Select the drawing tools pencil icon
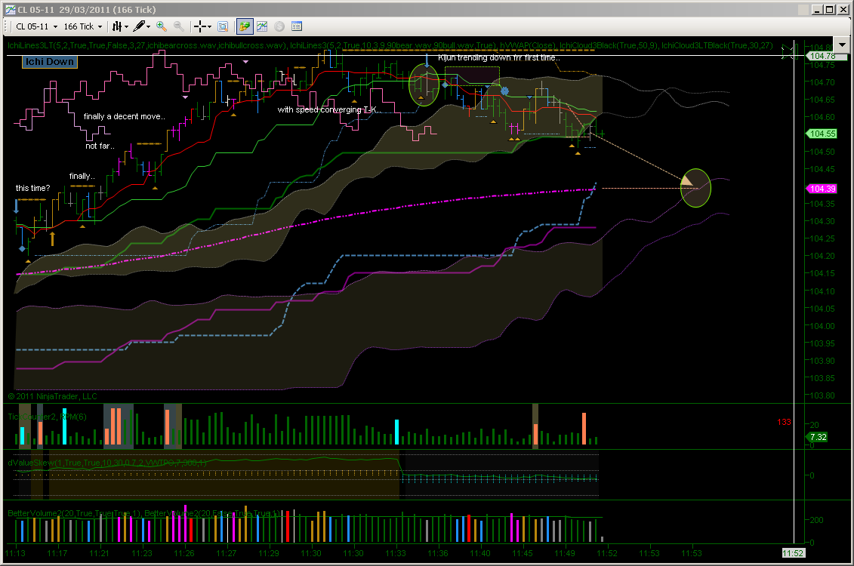The height and width of the screenshot is (566, 854). (139, 26)
